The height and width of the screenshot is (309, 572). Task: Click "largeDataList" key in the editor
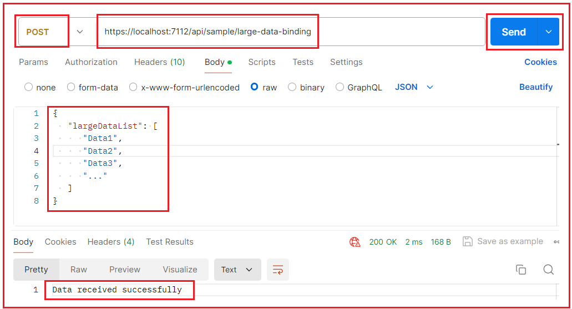105,126
